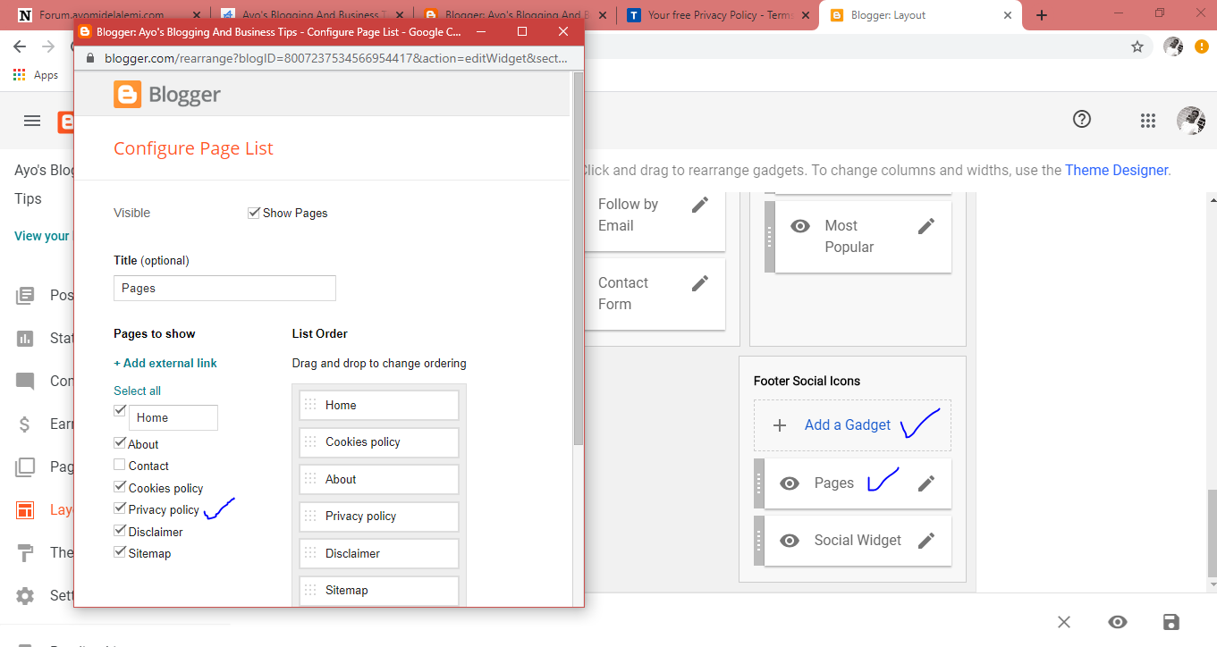Open a new browser tab

coord(1042,15)
